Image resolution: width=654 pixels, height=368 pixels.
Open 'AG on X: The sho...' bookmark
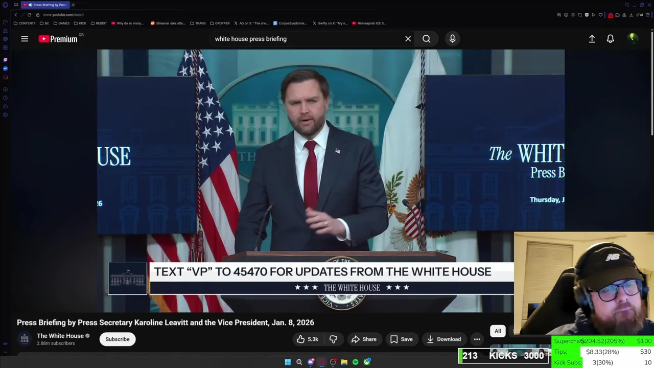(251, 23)
